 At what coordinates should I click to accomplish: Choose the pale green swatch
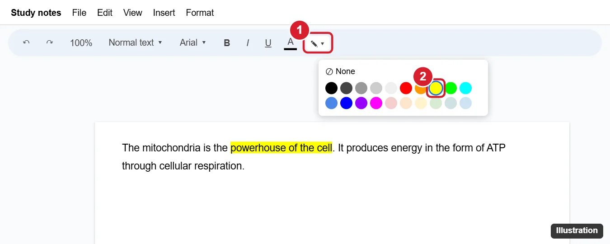tap(436, 103)
